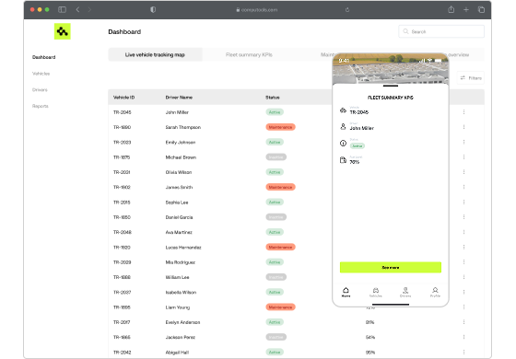Reload the page with refresh icon
This screenshot has height=359, width=516.
click(347, 10)
